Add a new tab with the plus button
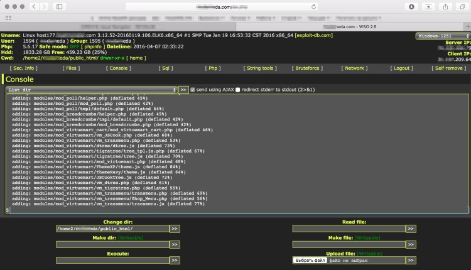 [466, 27]
